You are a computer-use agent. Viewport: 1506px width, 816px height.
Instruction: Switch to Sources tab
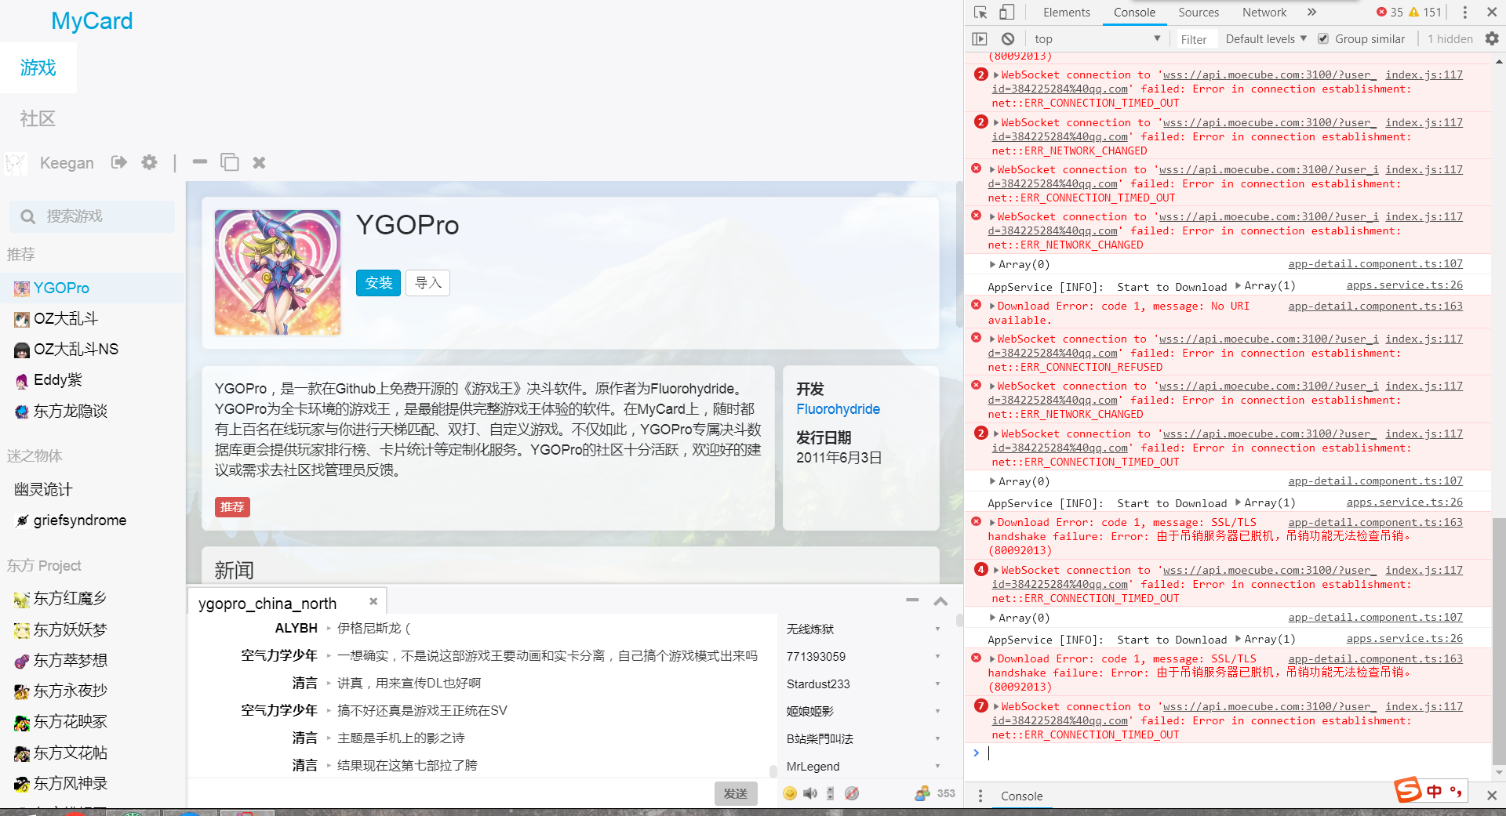pyautogui.click(x=1198, y=13)
